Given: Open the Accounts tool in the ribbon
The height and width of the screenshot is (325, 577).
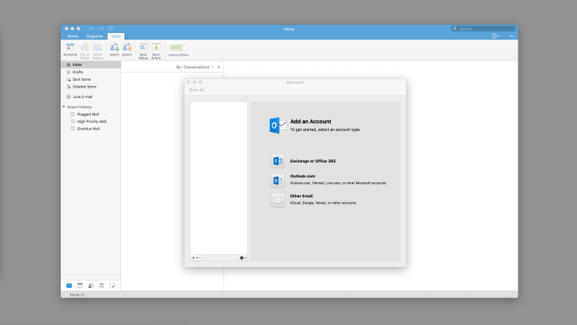Looking at the screenshot, I should [70, 50].
